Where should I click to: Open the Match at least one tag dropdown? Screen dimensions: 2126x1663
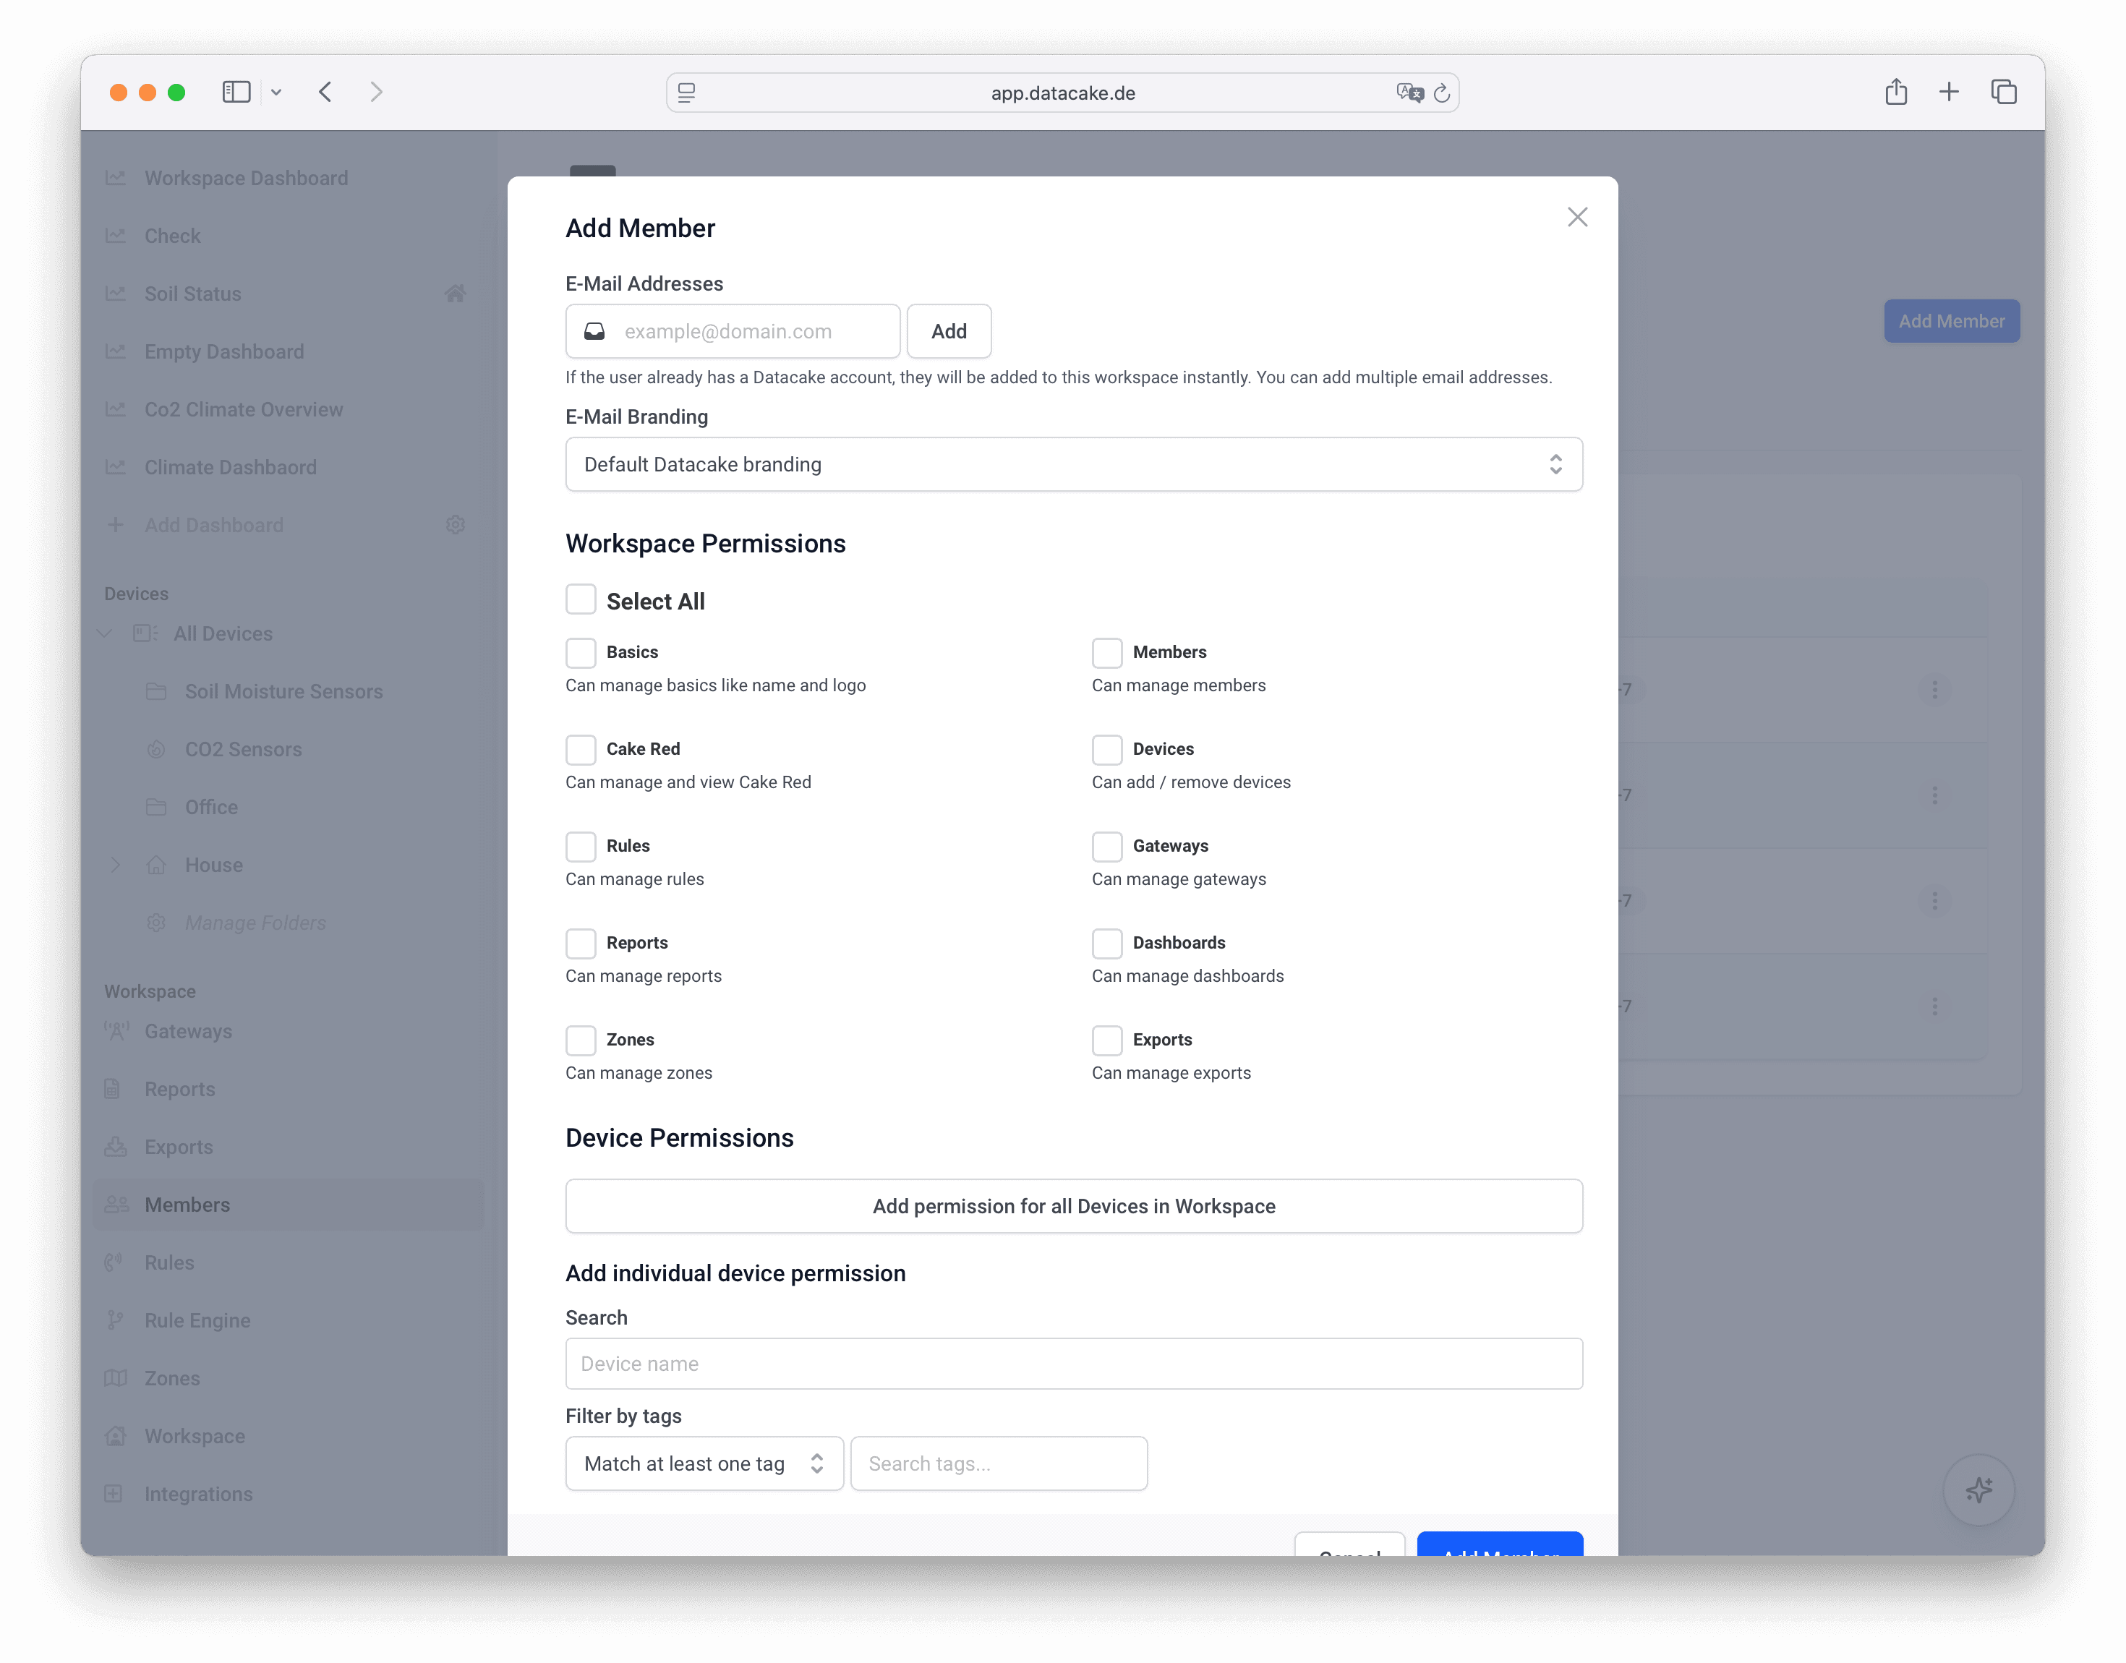click(x=704, y=1463)
